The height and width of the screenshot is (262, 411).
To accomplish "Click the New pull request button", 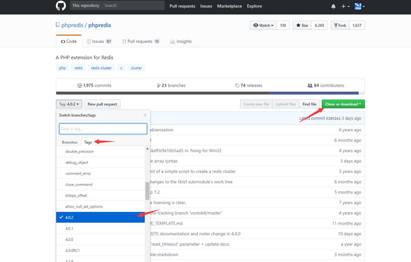I will 102,104.
